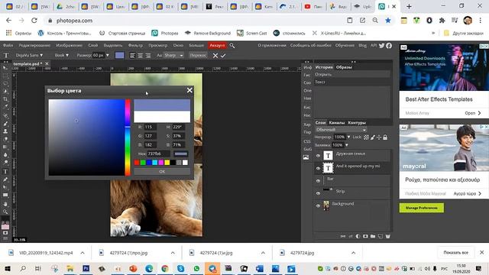Click the search magnifier in menu bar
The width and height of the screenshot is (489, 275).
(232, 46)
